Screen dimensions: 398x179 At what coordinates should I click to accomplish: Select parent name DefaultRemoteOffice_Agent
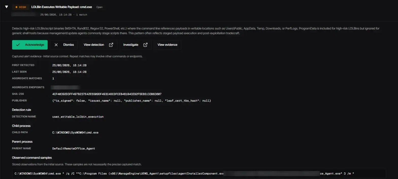pos(74,148)
